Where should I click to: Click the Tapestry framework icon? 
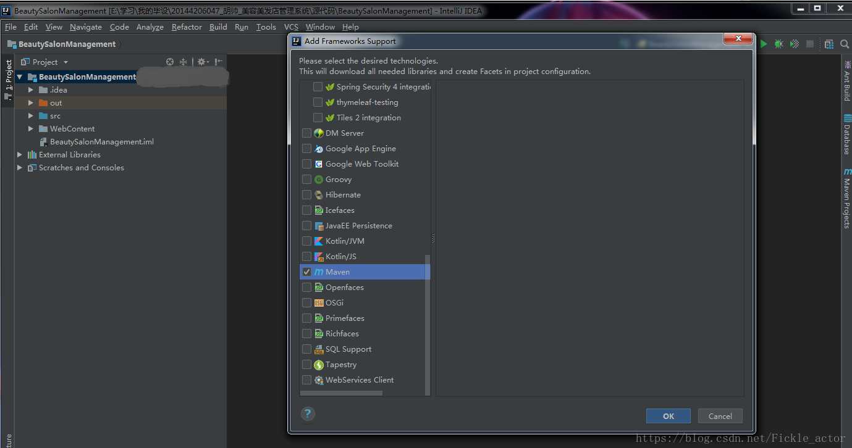(x=319, y=365)
